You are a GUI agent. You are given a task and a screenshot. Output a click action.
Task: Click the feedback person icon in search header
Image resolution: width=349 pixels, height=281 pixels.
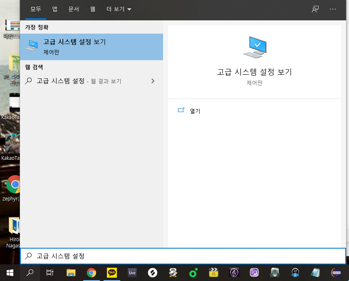click(x=315, y=9)
